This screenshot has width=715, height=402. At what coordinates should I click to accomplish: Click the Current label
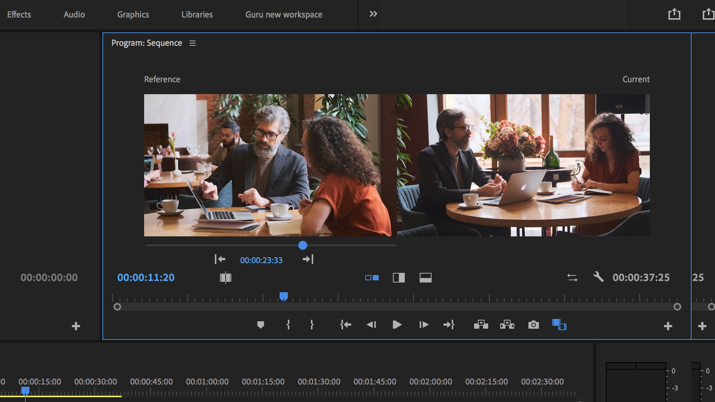point(636,79)
